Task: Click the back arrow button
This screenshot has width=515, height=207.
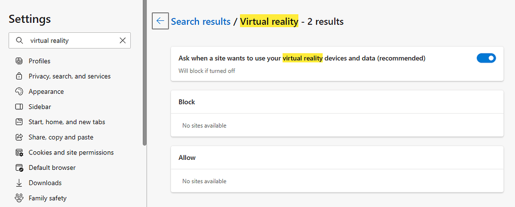Action: pyautogui.click(x=160, y=21)
